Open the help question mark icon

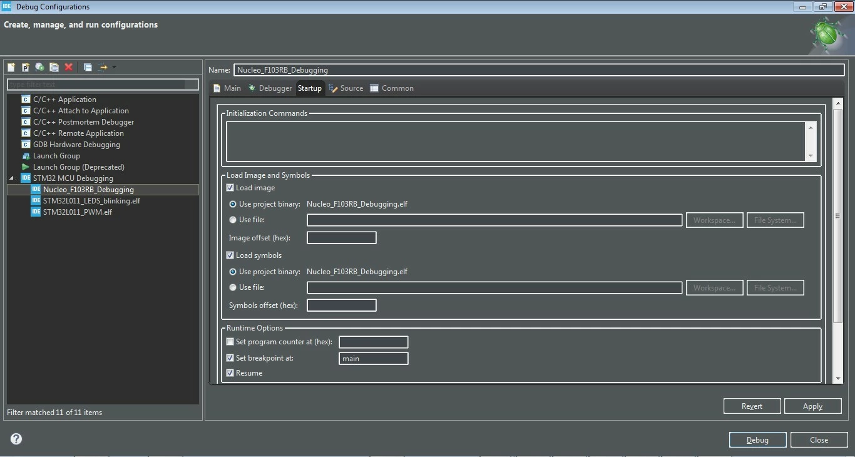[x=16, y=439]
